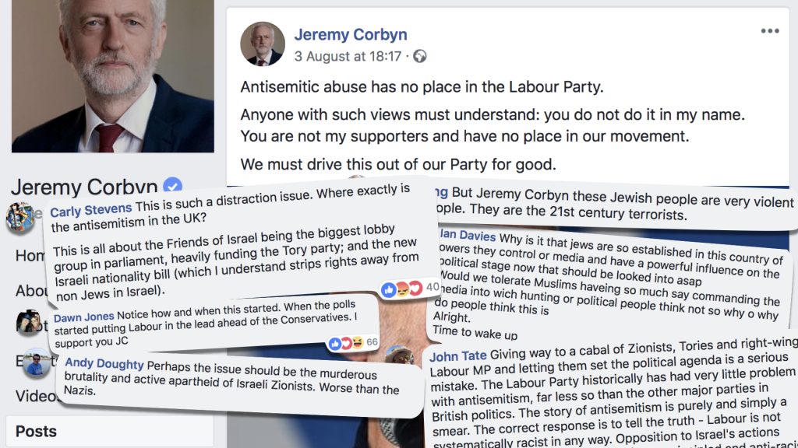Open Carly Stevens' commenter profile link

pos(91,210)
